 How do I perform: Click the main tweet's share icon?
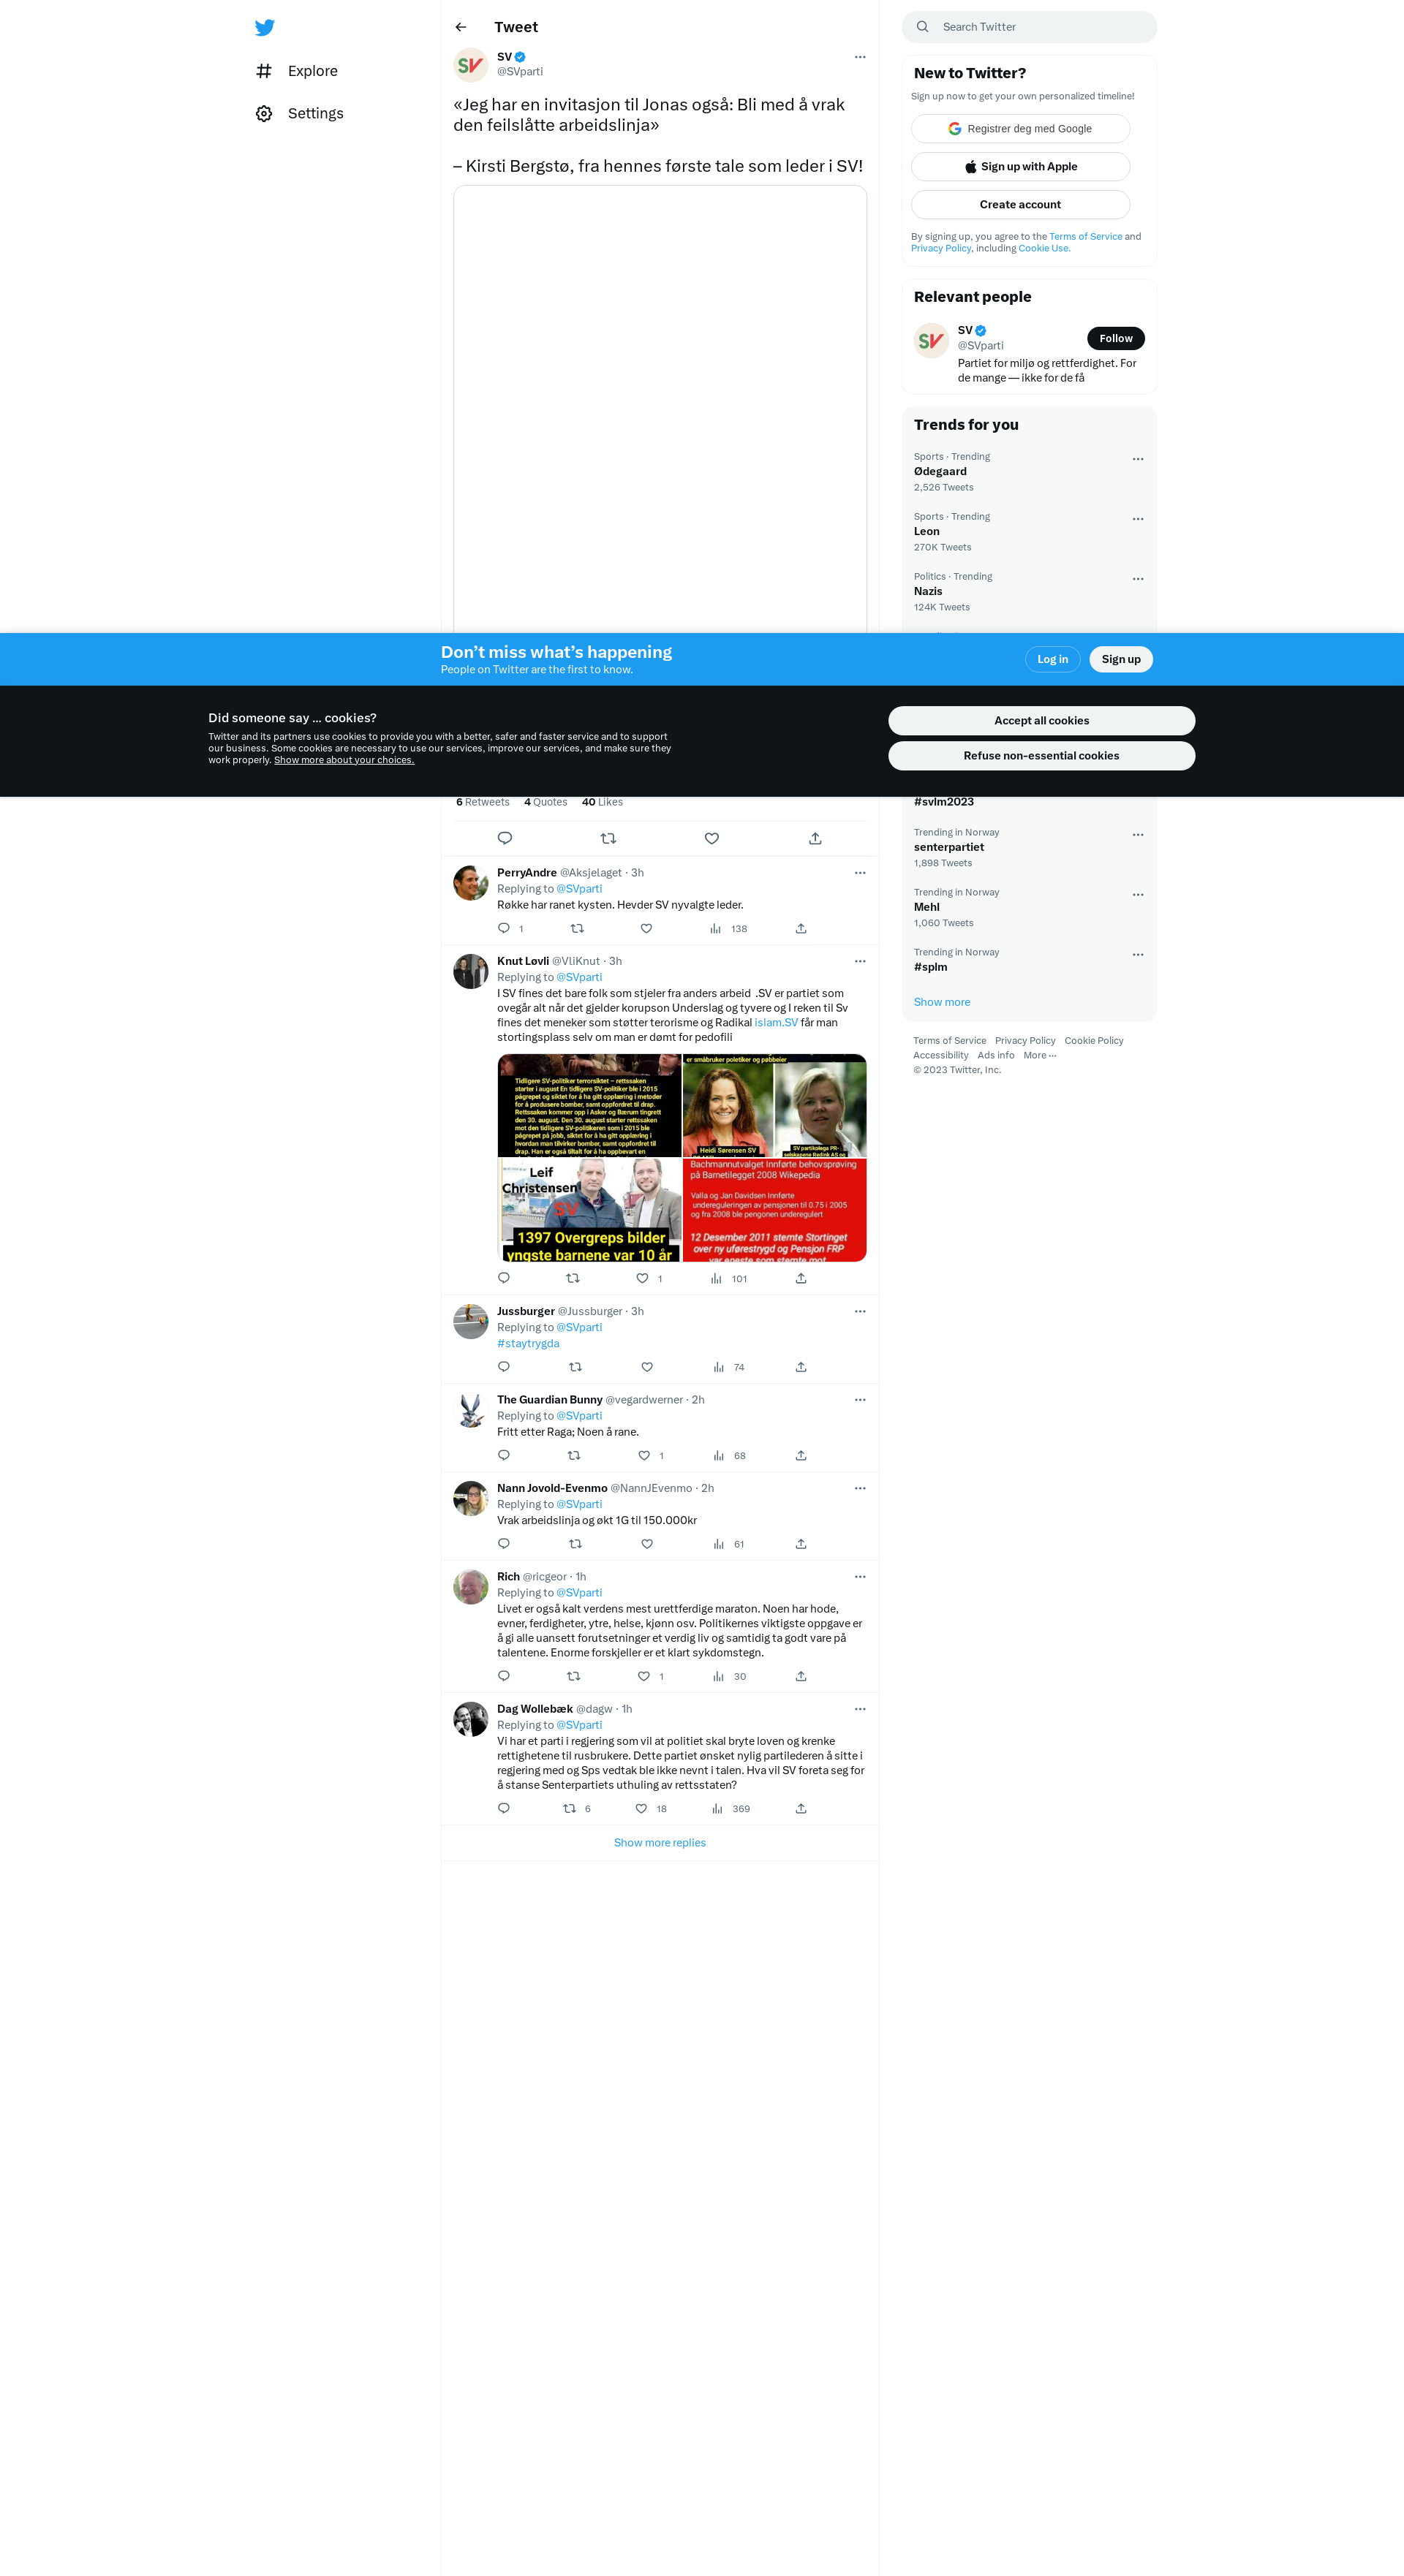pyautogui.click(x=815, y=838)
